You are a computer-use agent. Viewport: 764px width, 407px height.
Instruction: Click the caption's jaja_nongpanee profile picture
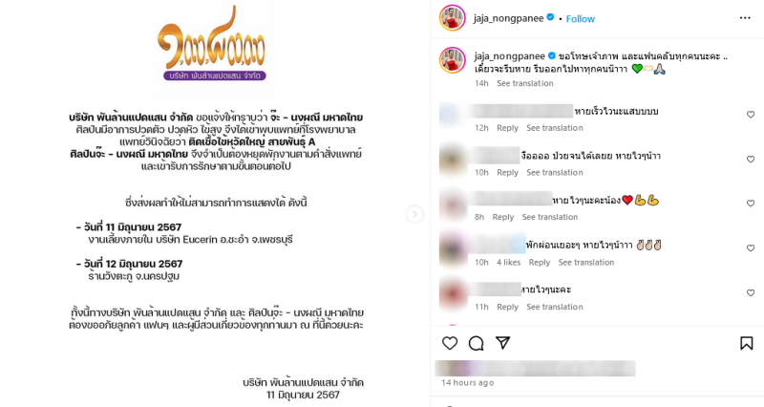(453, 60)
